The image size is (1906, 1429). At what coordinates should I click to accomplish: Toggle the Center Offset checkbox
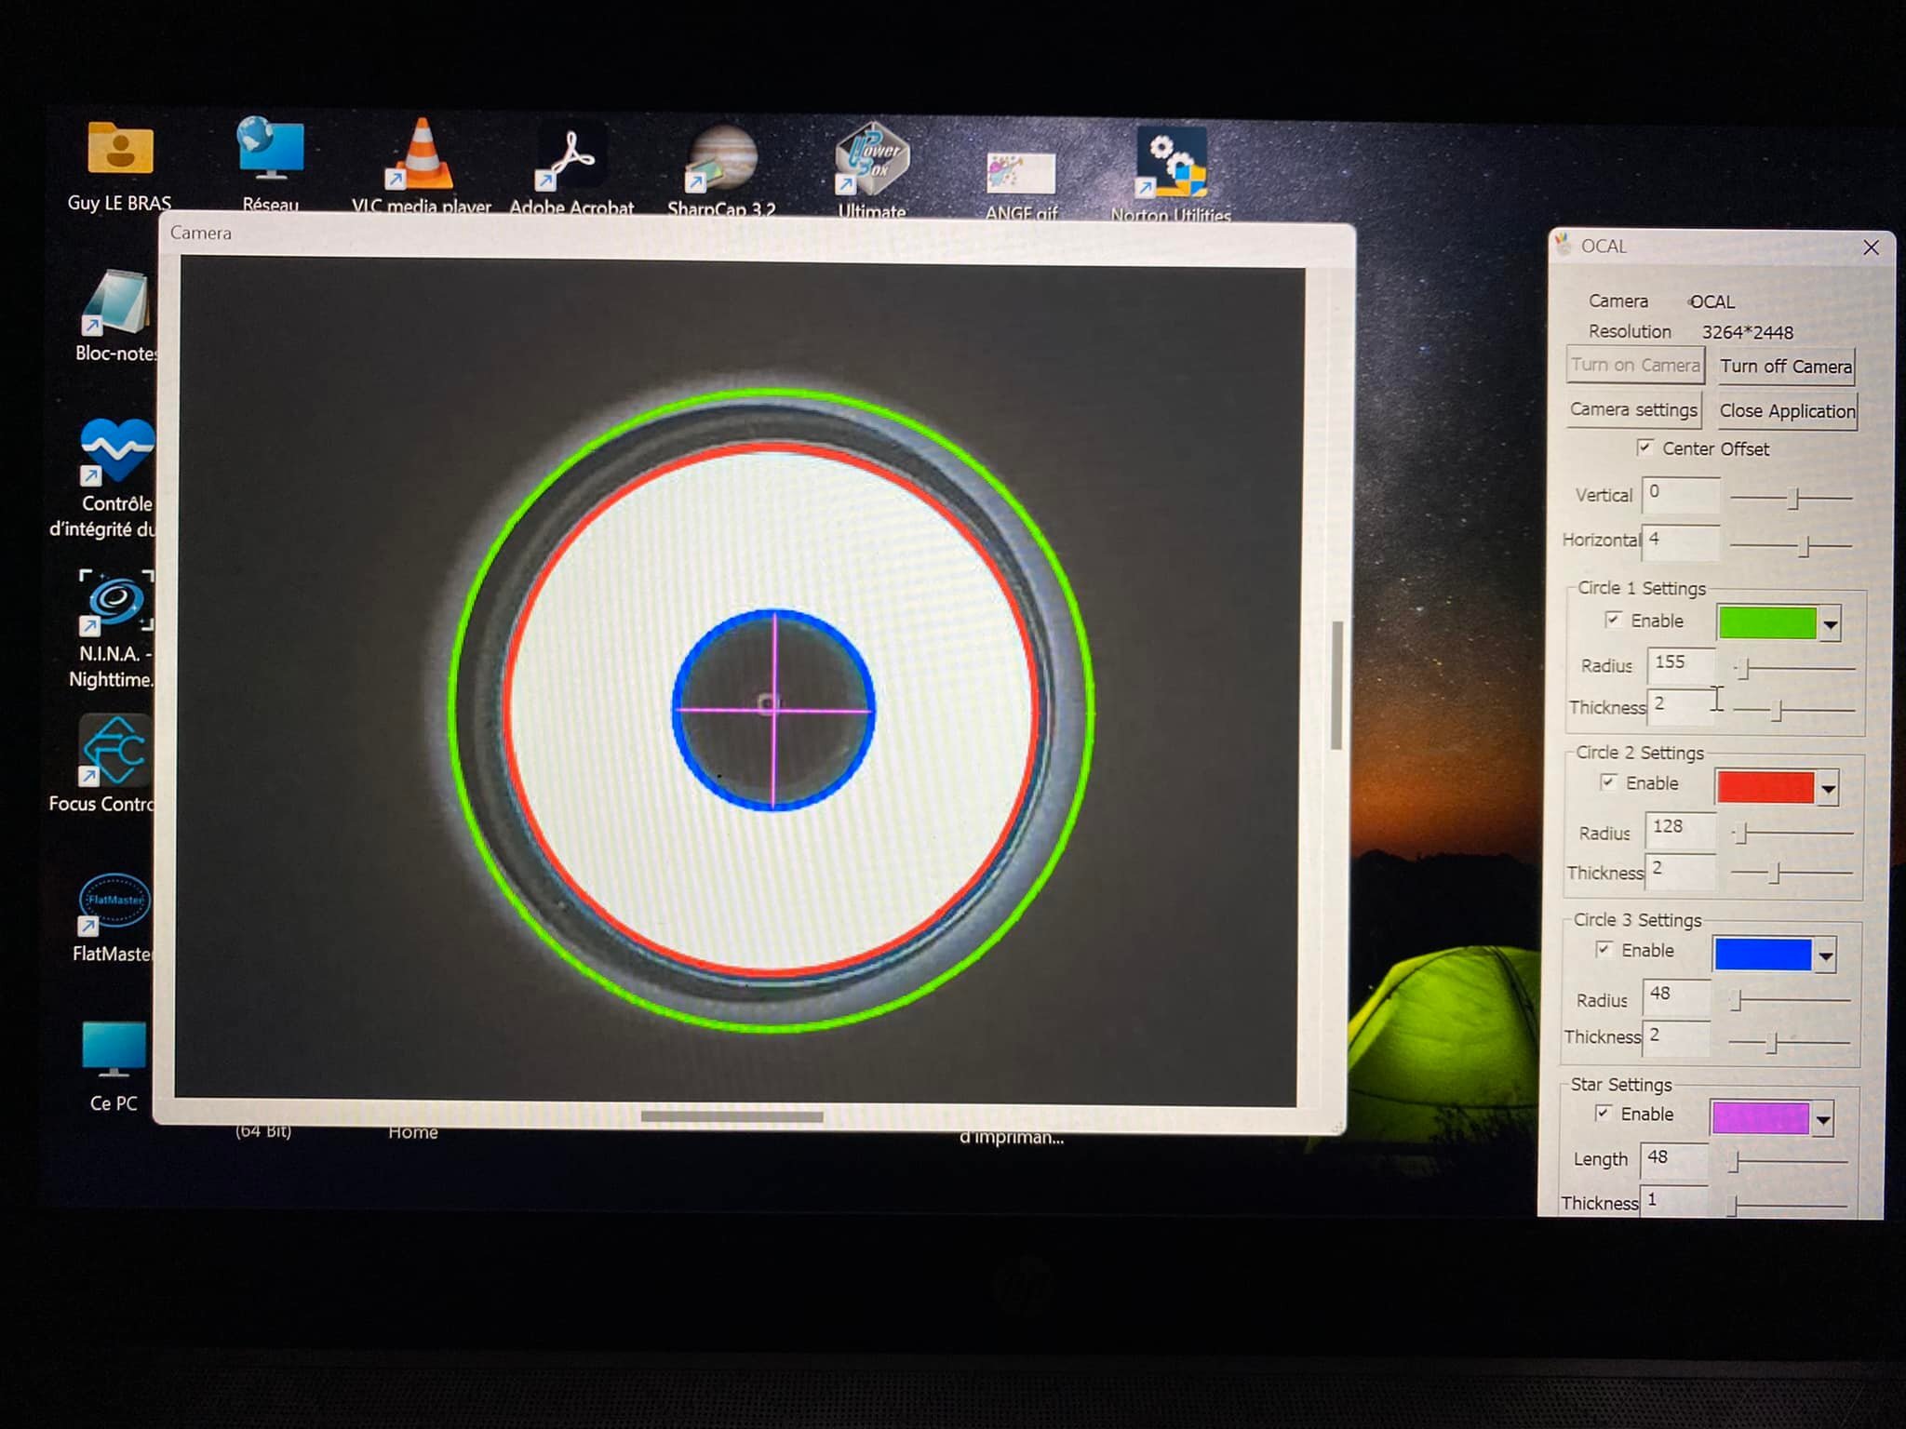tap(1644, 447)
